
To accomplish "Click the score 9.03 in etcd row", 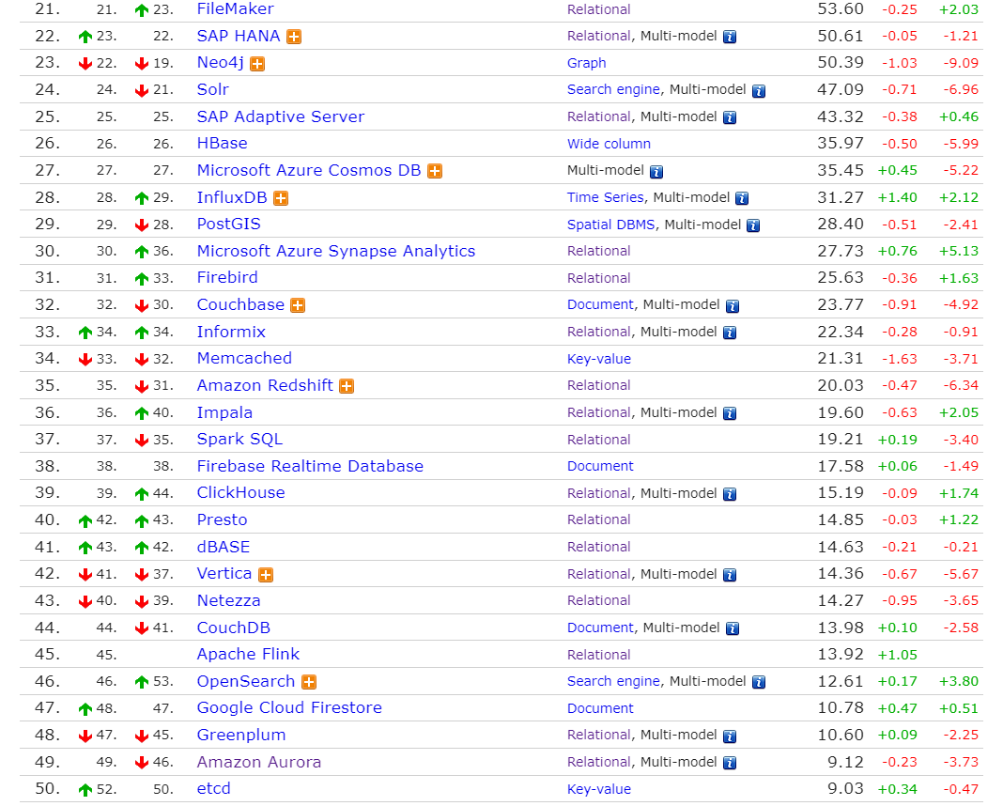I will [845, 789].
